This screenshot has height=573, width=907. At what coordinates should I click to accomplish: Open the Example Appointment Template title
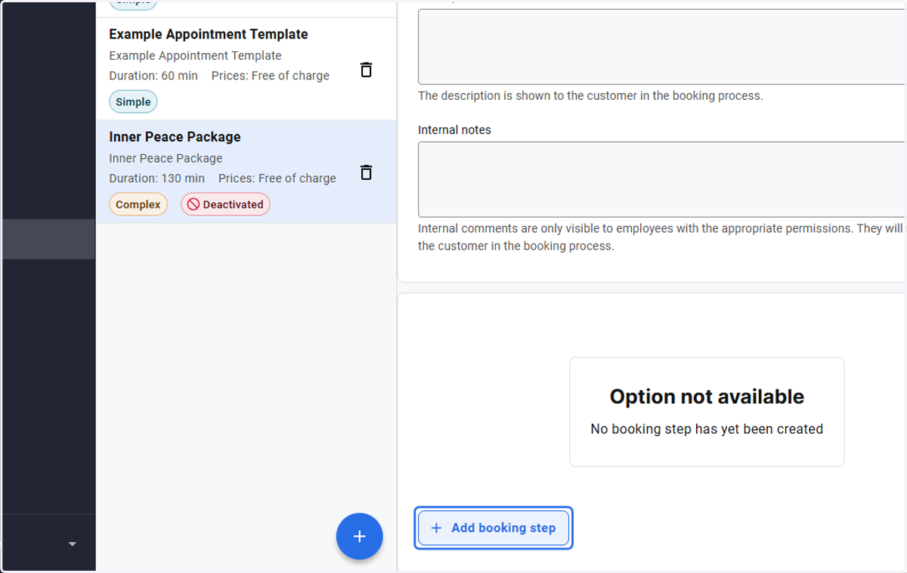209,34
